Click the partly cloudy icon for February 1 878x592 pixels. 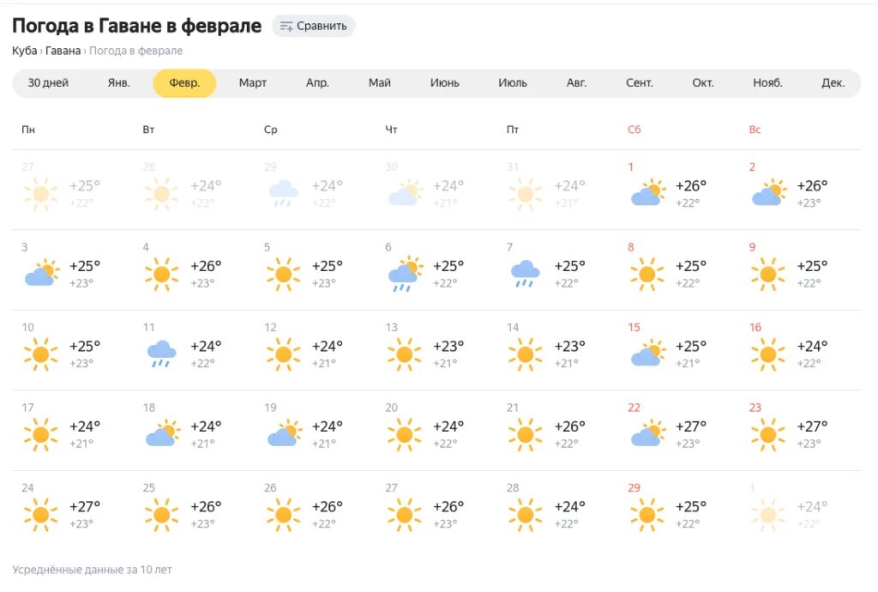[x=648, y=193]
